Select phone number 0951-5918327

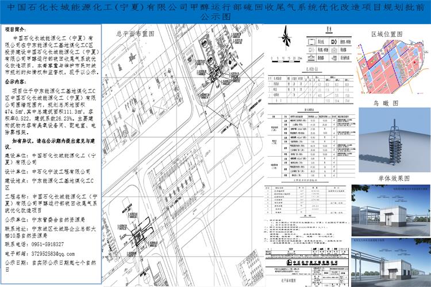point(48,244)
